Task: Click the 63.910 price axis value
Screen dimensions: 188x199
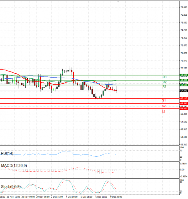Action: (x=184, y=129)
